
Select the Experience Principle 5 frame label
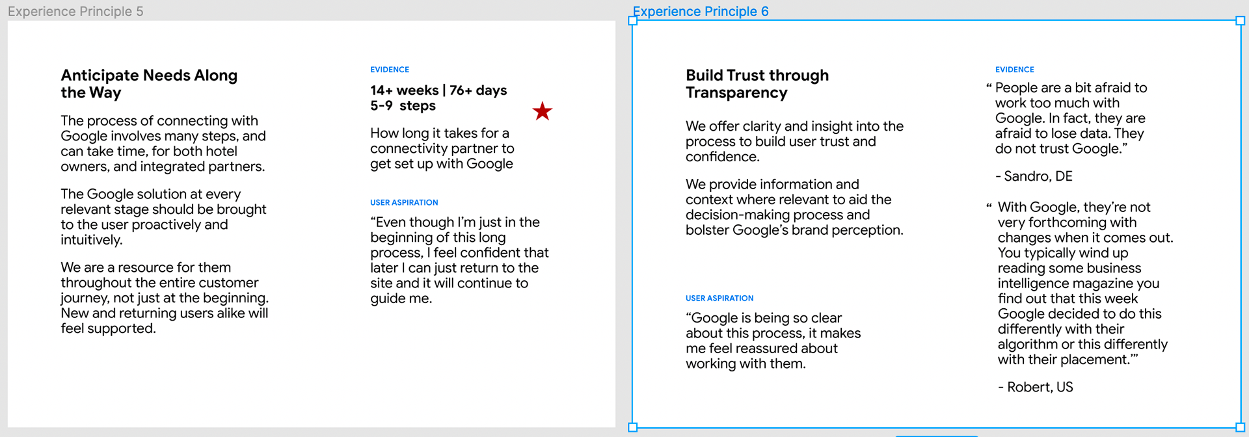click(75, 12)
